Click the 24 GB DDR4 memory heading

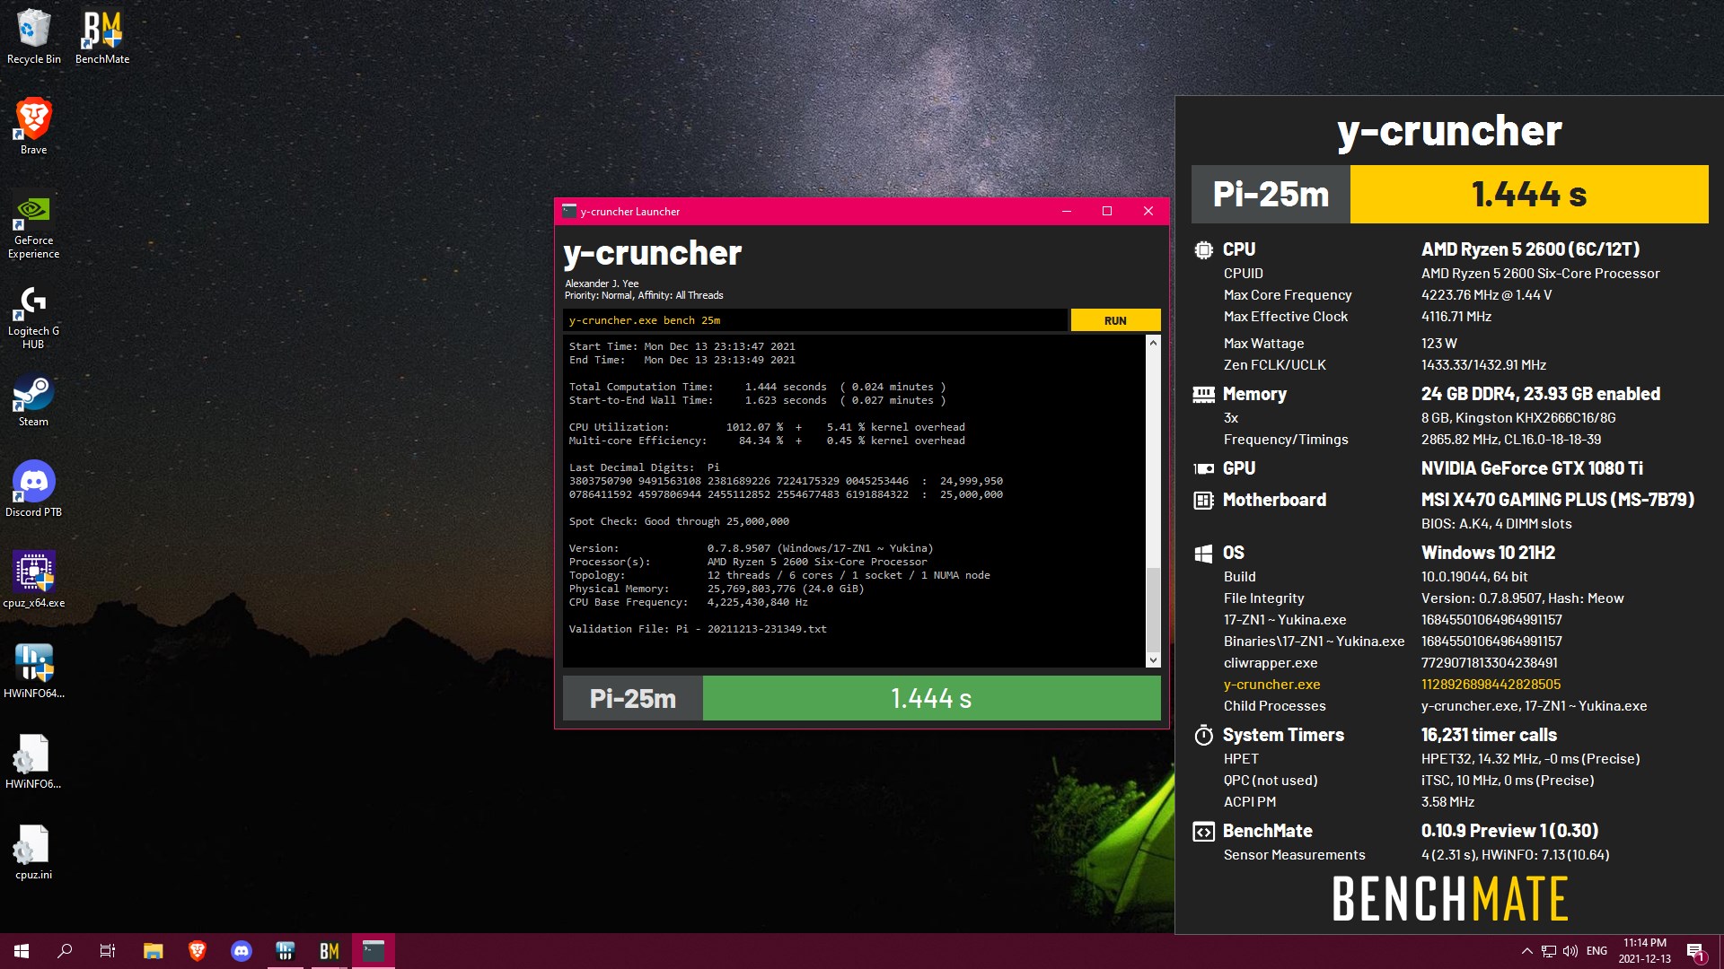(1541, 394)
